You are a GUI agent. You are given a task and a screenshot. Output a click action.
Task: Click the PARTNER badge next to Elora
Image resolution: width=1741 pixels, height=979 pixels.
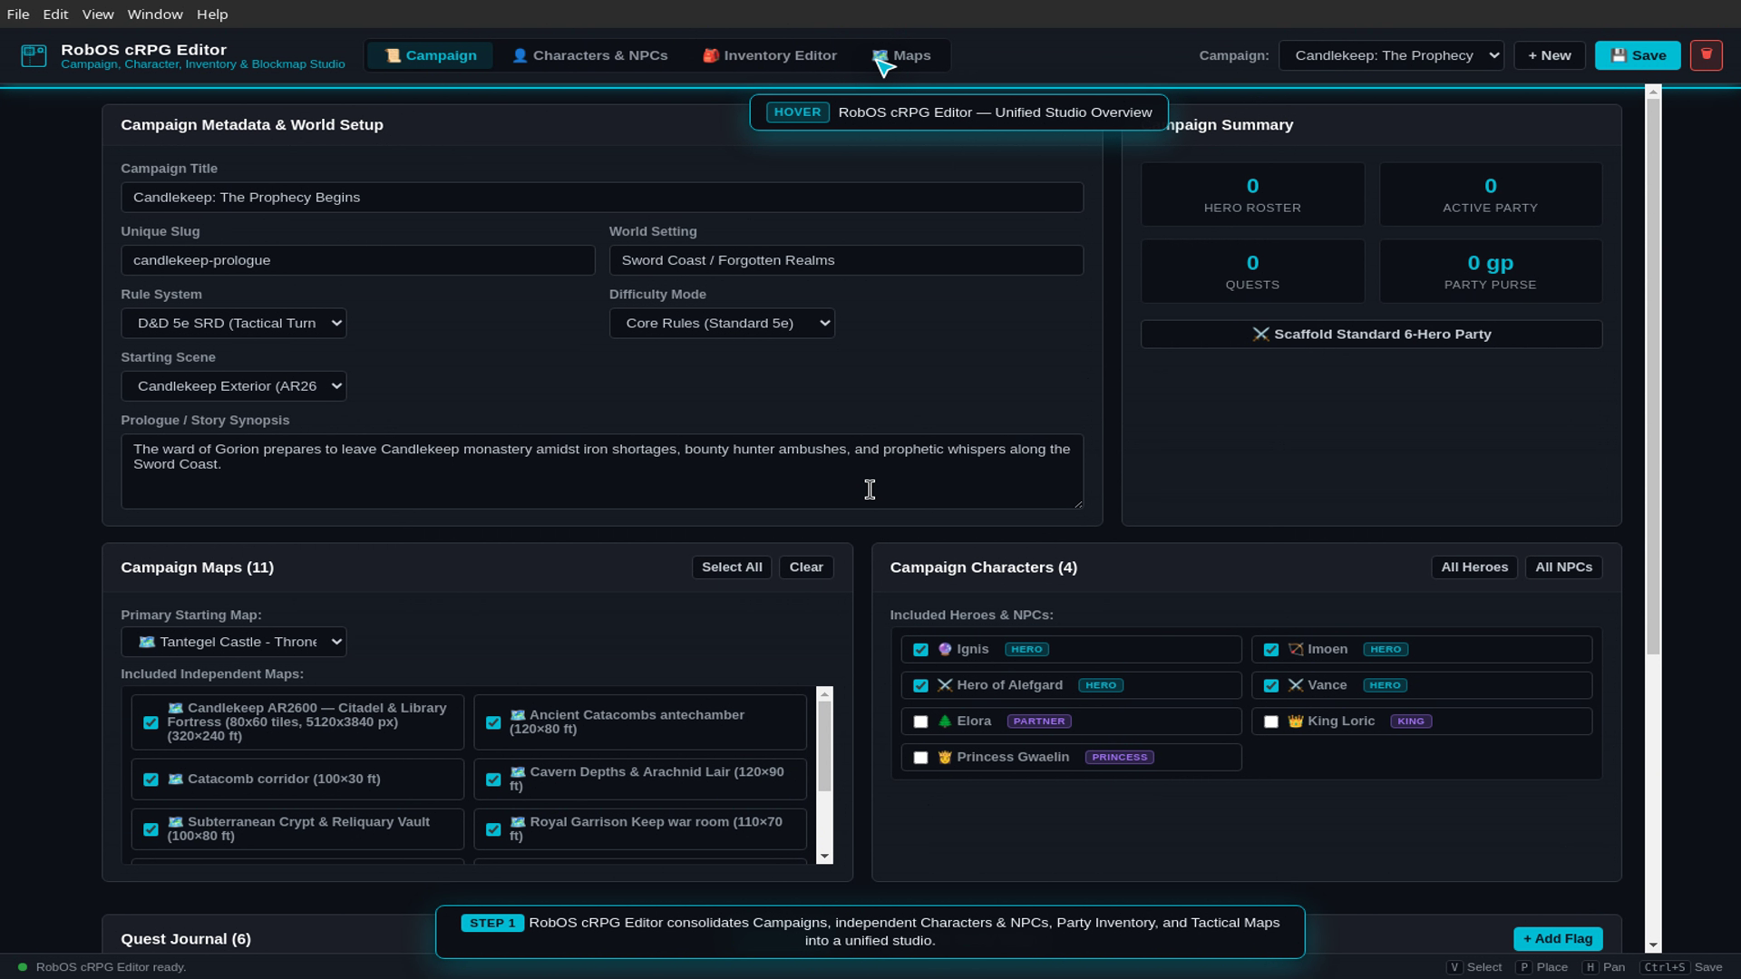point(1039,722)
